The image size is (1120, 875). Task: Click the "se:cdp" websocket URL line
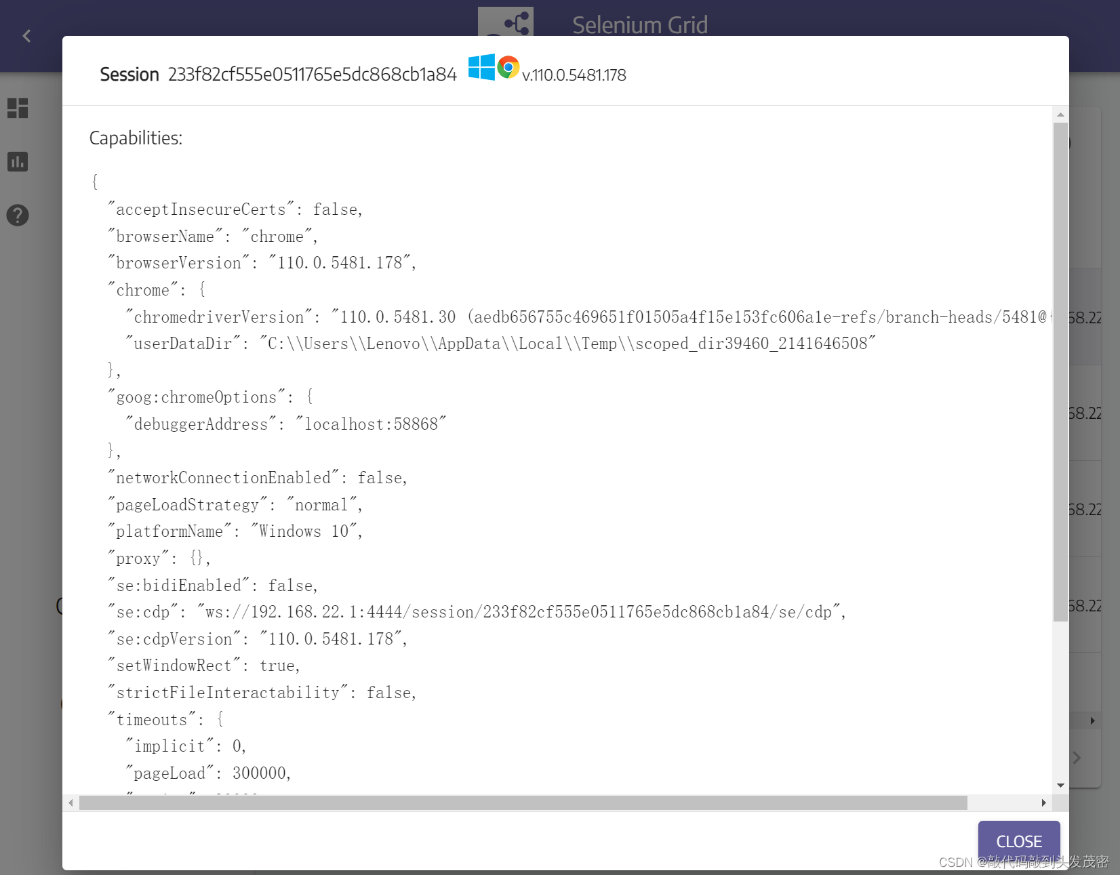click(x=477, y=612)
